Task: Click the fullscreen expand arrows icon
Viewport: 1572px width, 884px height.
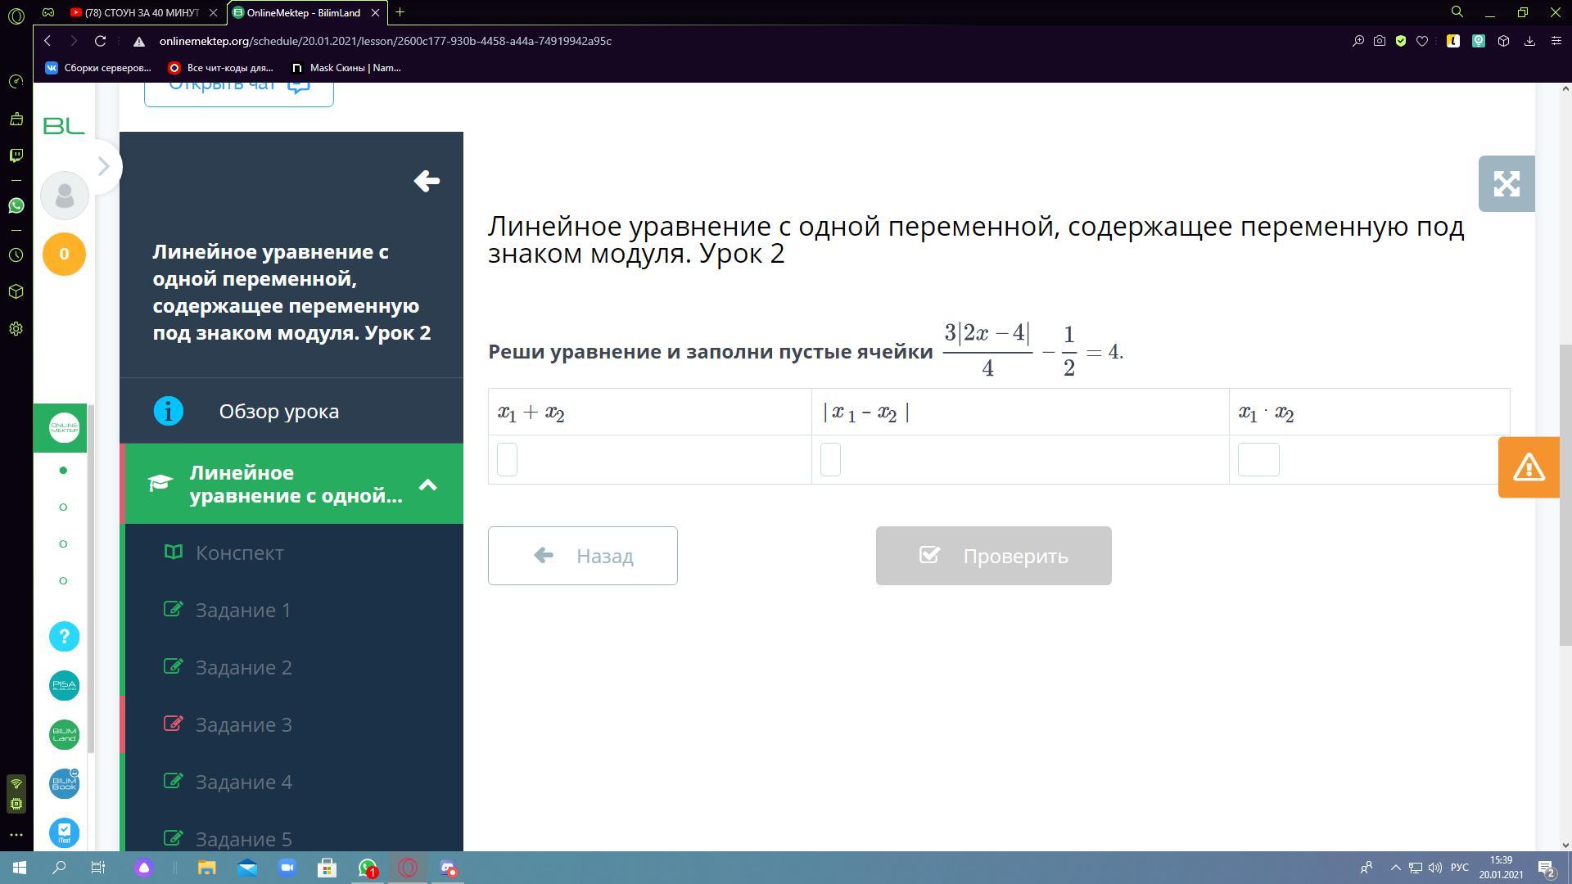Action: pyautogui.click(x=1506, y=184)
